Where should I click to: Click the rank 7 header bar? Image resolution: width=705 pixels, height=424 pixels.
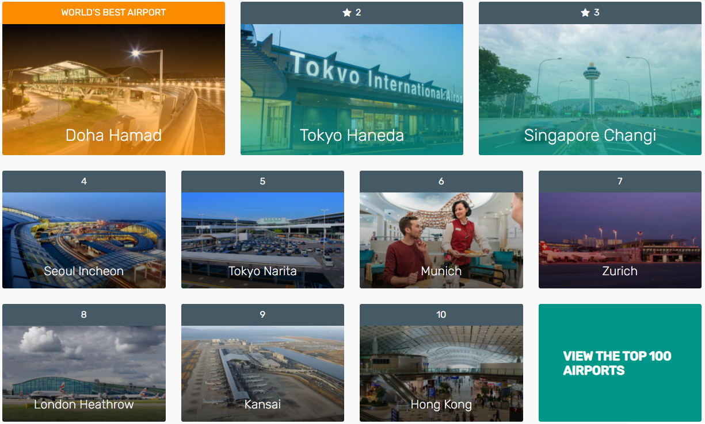point(620,182)
